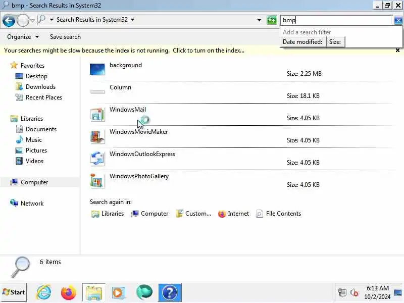
Task: Select the WindowsMail file icon
Action: (97, 114)
